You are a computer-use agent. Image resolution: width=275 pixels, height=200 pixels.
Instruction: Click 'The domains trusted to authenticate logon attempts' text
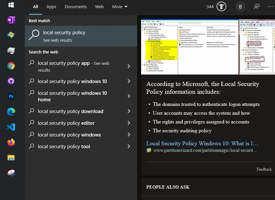[206, 104]
